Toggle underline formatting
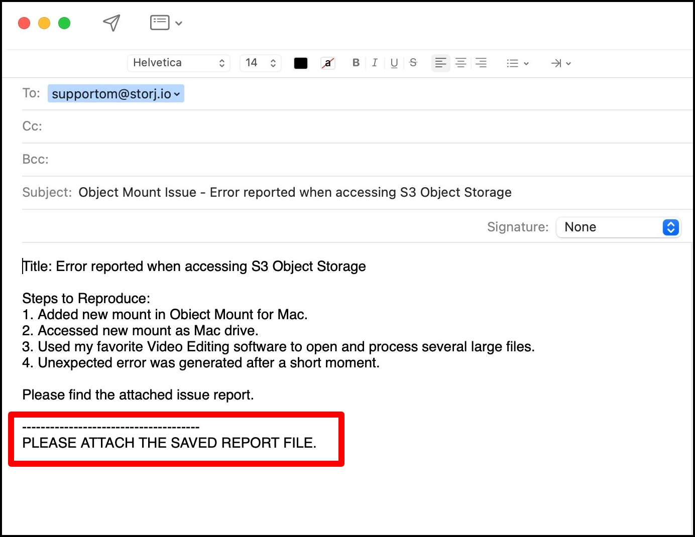The width and height of the screenshot is (695, 537). pos(394,63)
